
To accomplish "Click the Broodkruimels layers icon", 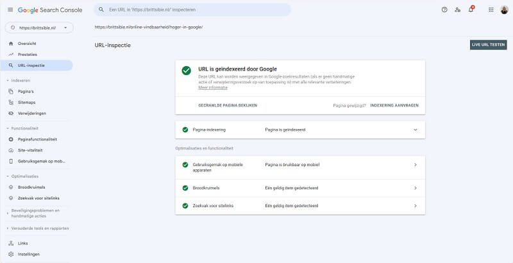I will (11, 187).
